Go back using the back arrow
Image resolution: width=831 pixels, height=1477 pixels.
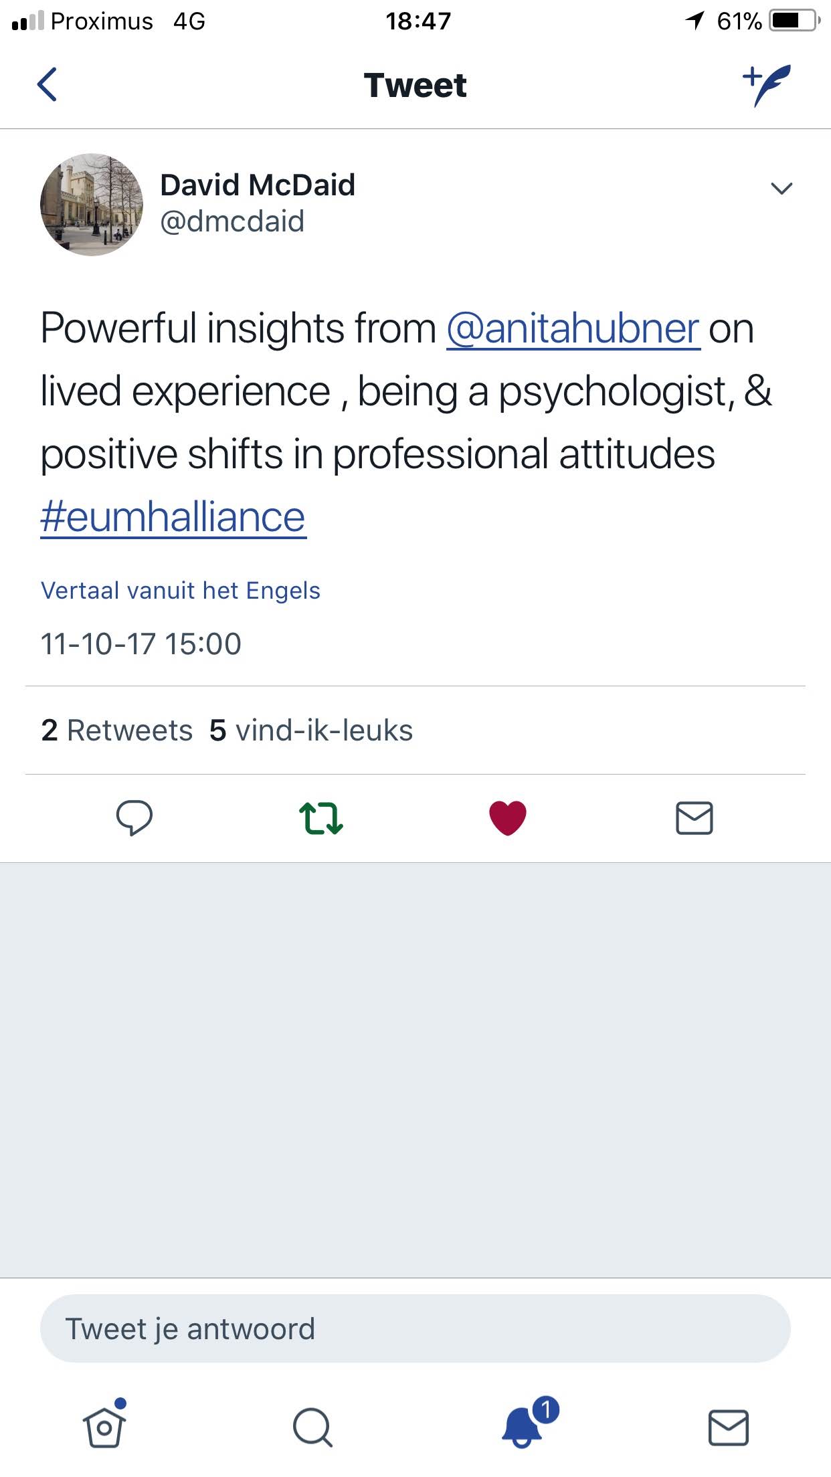click(47, 85)
